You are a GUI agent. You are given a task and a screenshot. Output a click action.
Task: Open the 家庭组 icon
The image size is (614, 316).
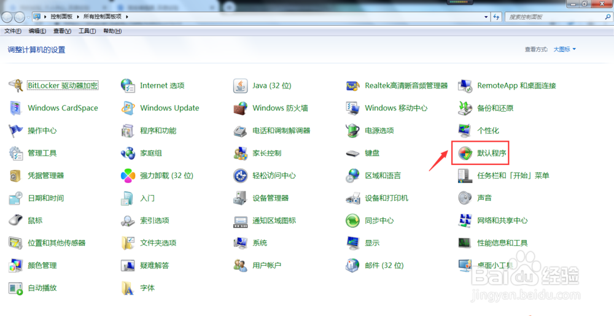coord(128,153)
